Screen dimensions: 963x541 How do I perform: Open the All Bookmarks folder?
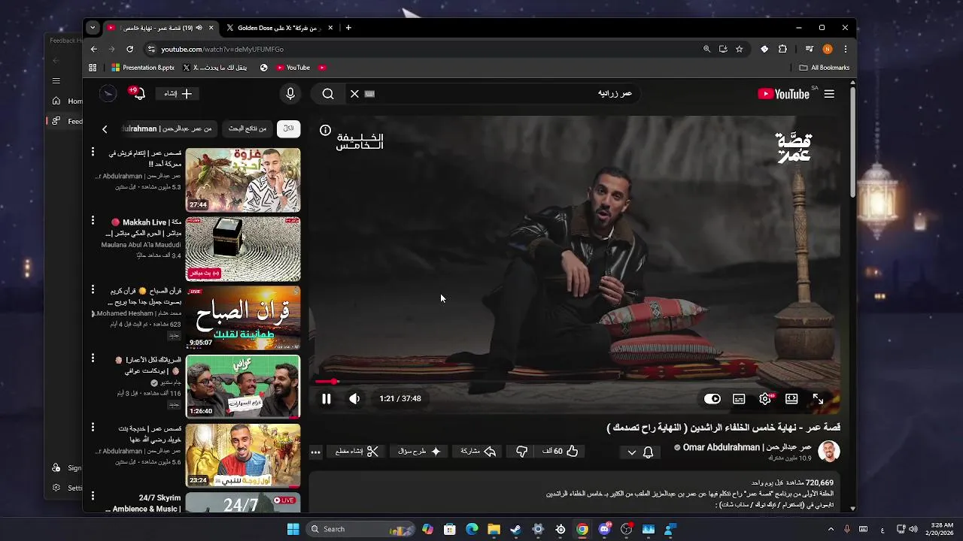[824, 68]
